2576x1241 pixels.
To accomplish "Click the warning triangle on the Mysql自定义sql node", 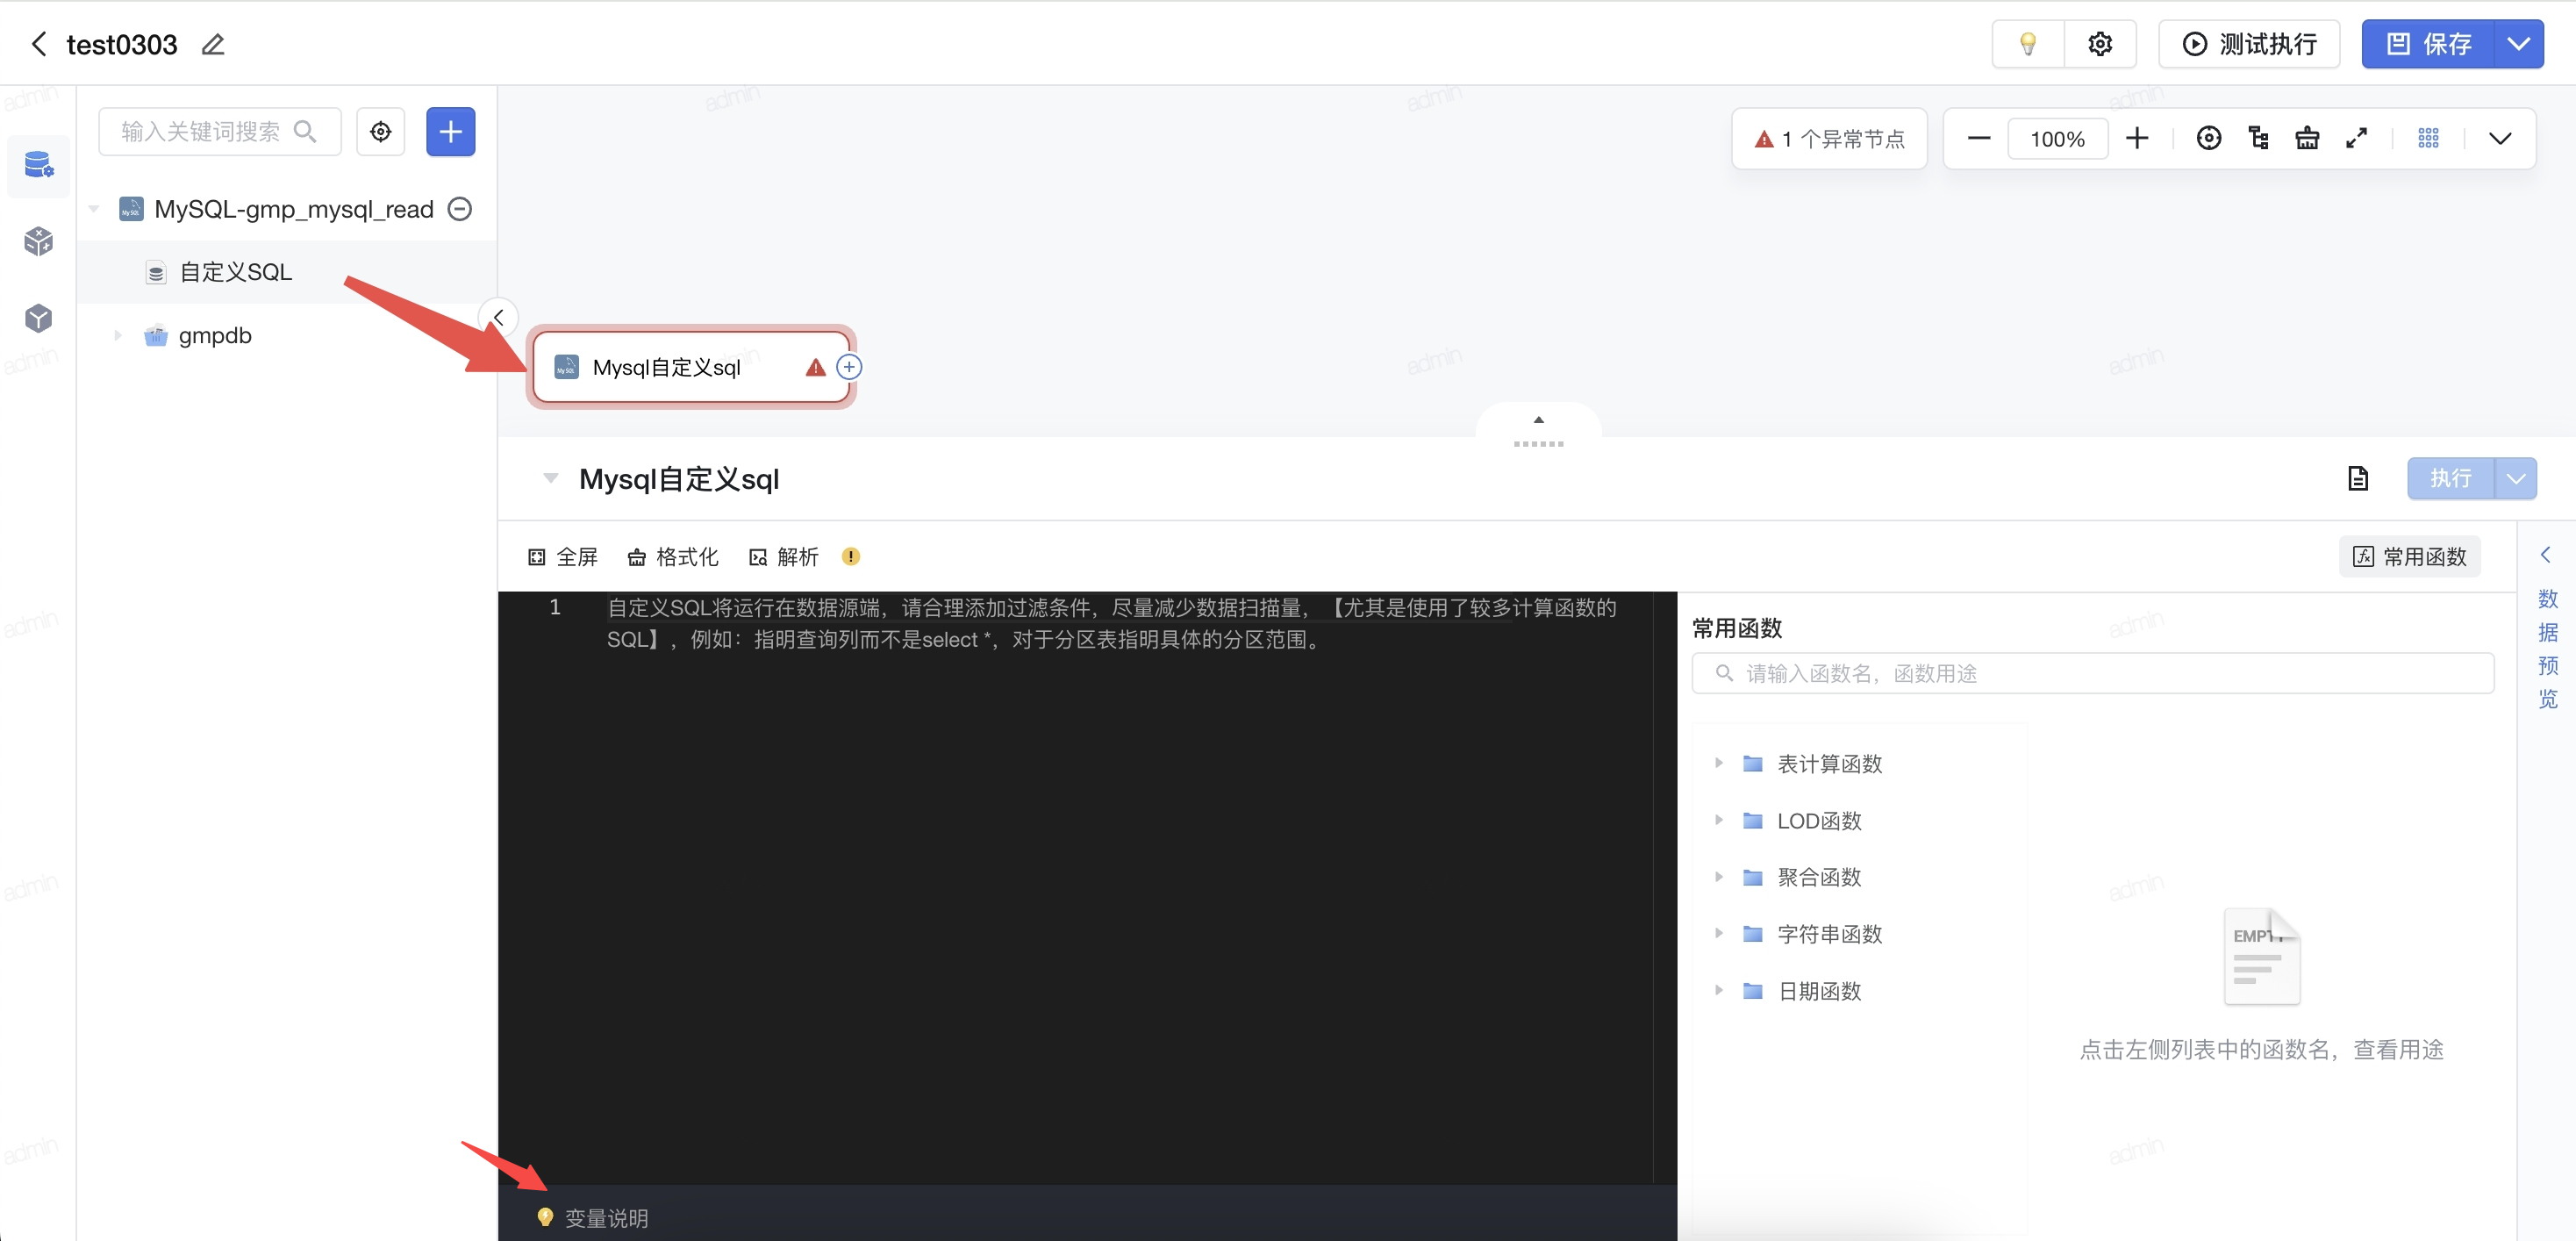I will click(x=815, y=367).
